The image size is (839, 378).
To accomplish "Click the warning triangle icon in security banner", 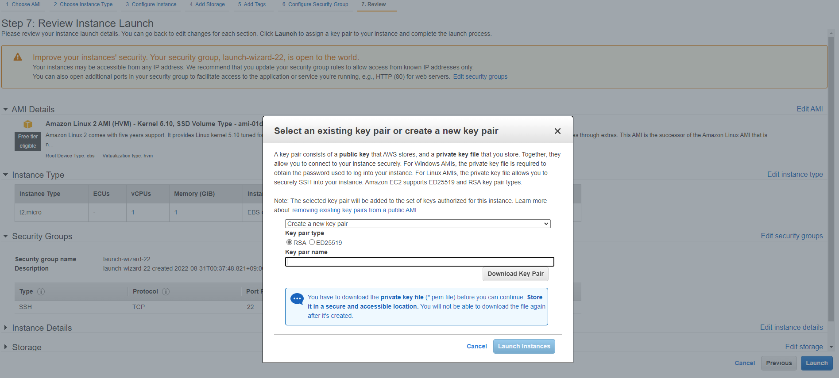I will [x=18, y=57].
